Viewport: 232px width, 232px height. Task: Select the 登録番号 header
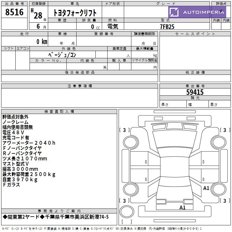tap(104, 34)
